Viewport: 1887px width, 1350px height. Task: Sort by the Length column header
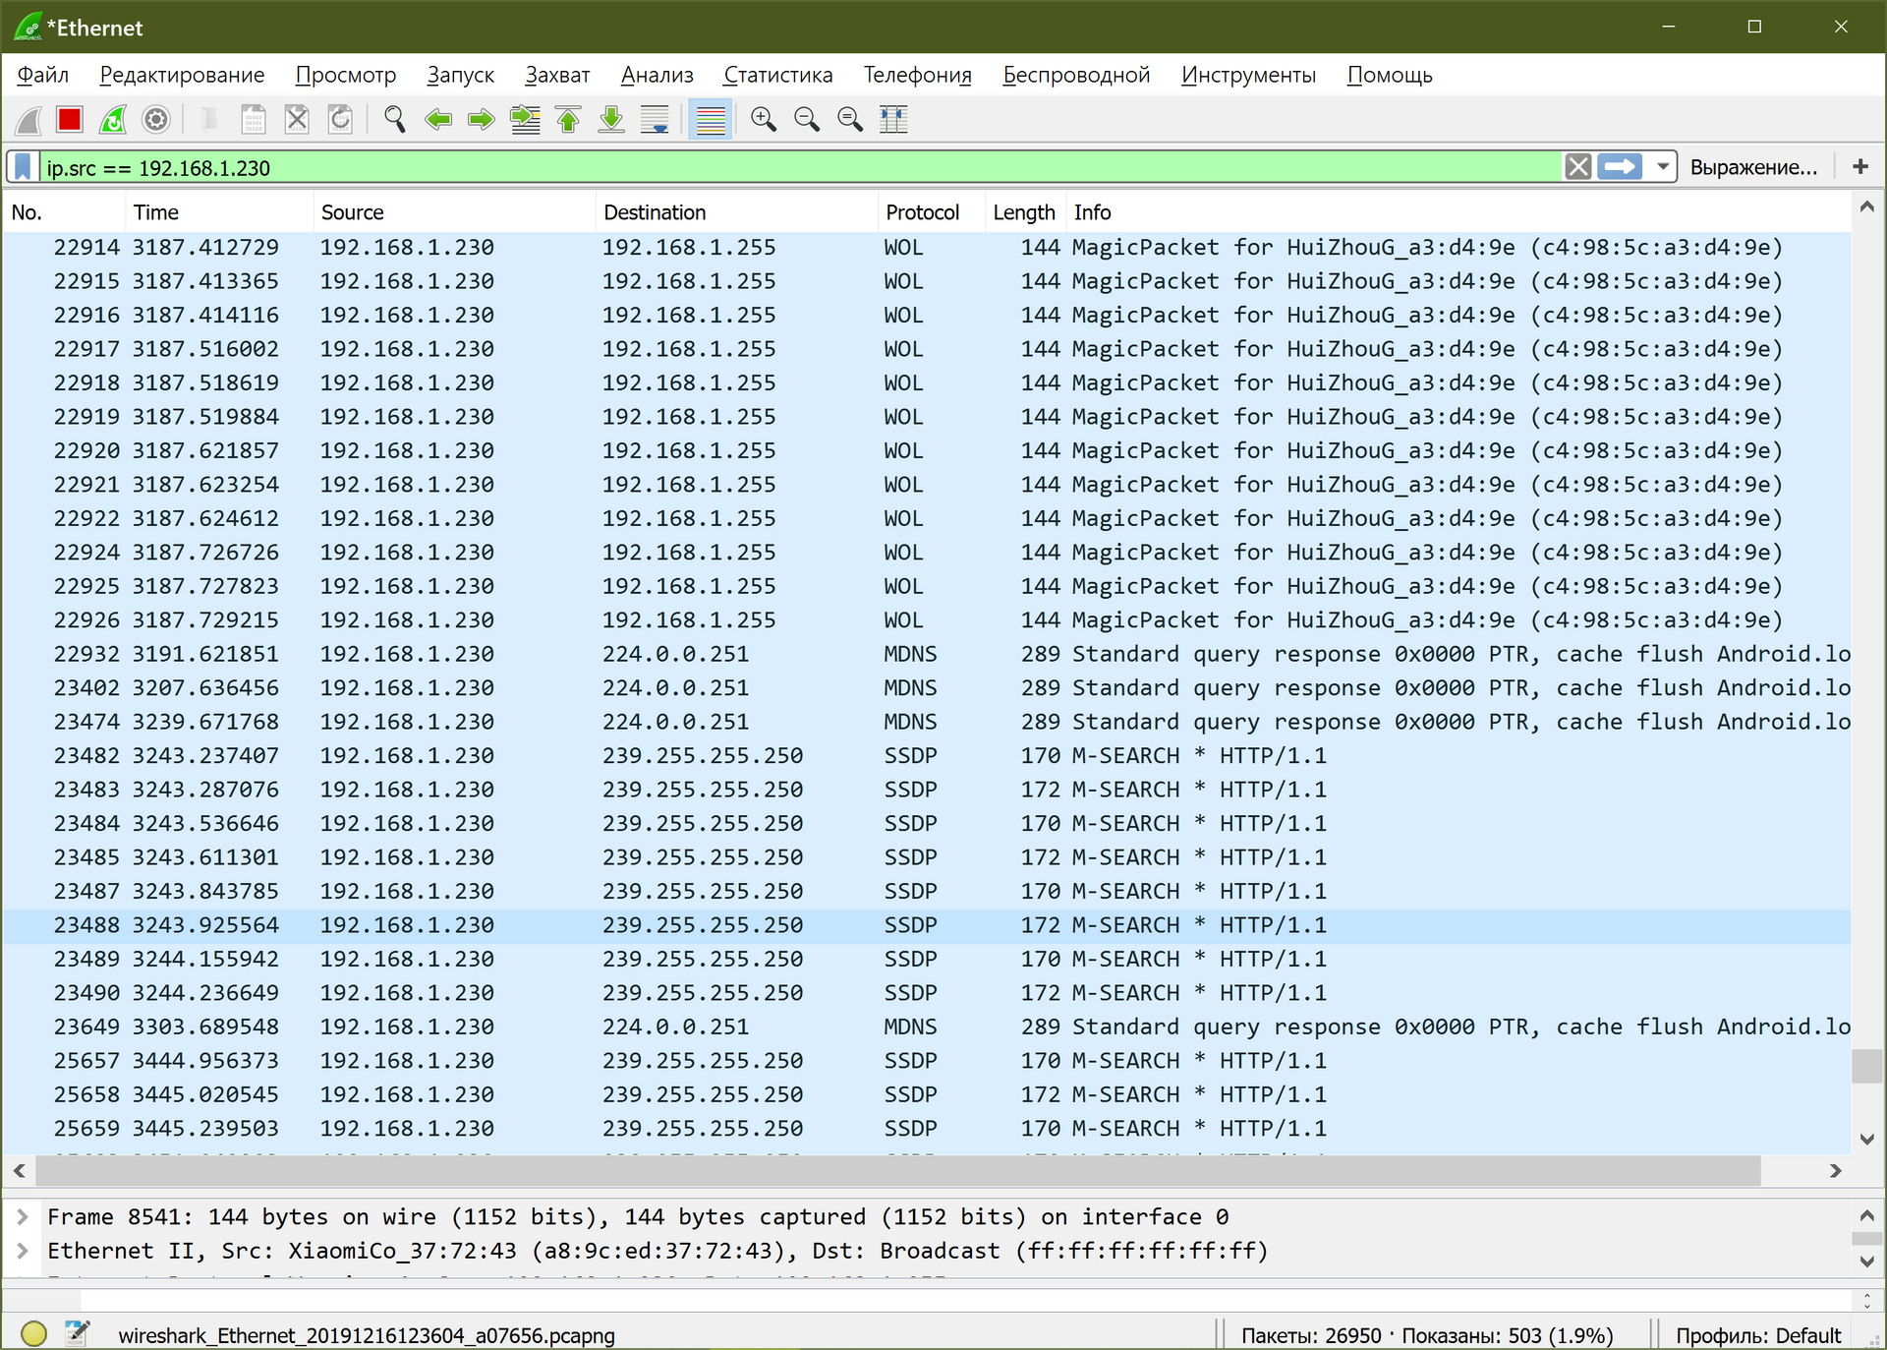[x=1025, y=212]
